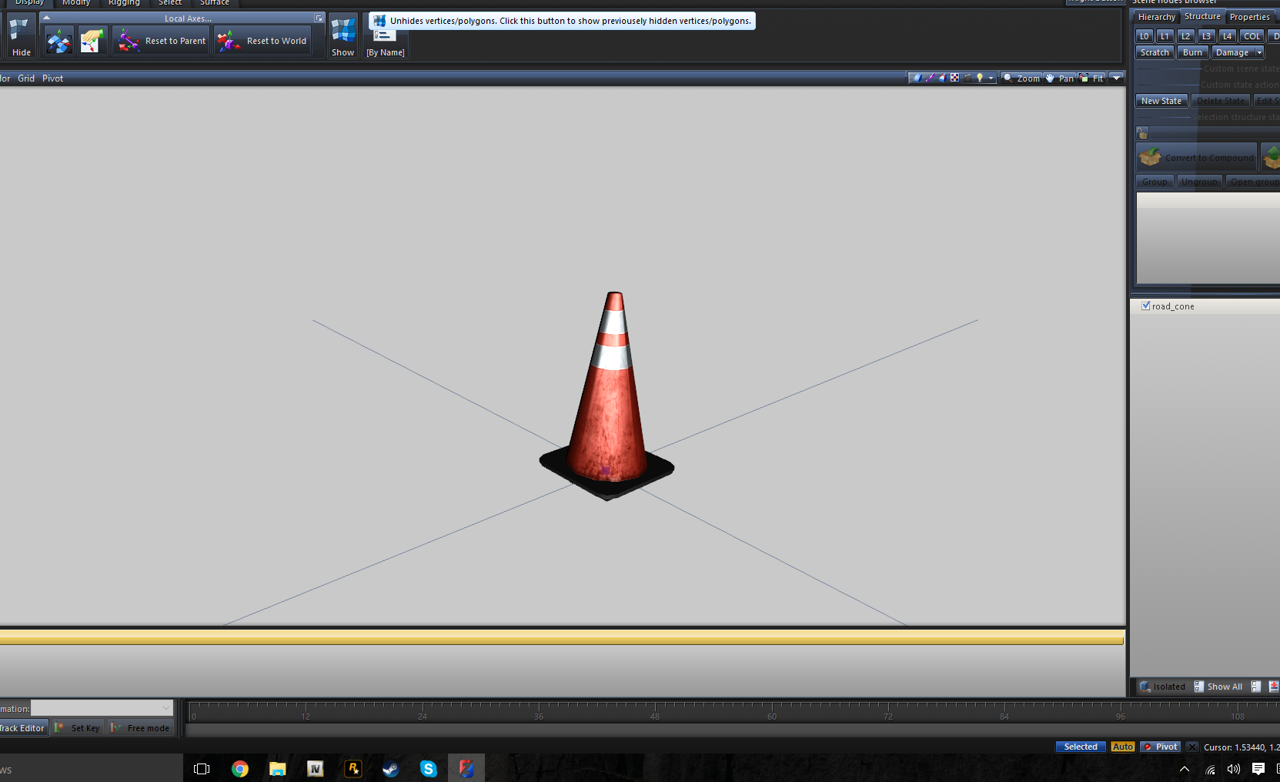Screen dimensions: 1280x782
Task: Open the Damage dropdown arrow
Action: (x=1259, y=52)
